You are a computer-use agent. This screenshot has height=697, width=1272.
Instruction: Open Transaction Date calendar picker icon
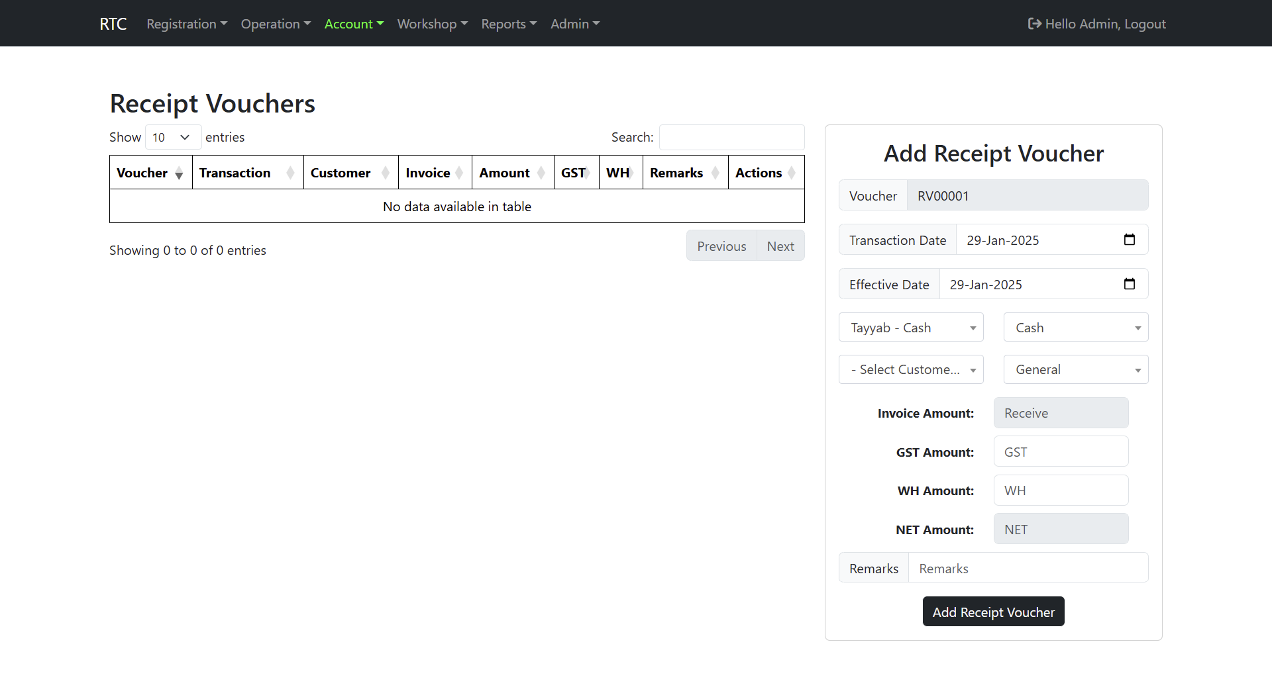point(1130,240)
